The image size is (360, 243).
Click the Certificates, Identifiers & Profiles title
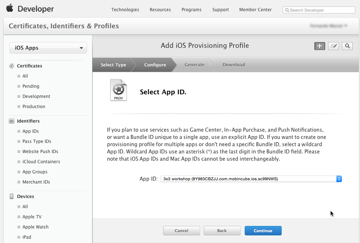pyautogui.click(x=64, y=26)
